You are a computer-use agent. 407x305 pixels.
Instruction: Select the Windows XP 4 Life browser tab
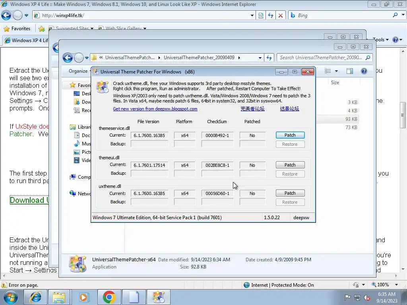coord(26,41)
